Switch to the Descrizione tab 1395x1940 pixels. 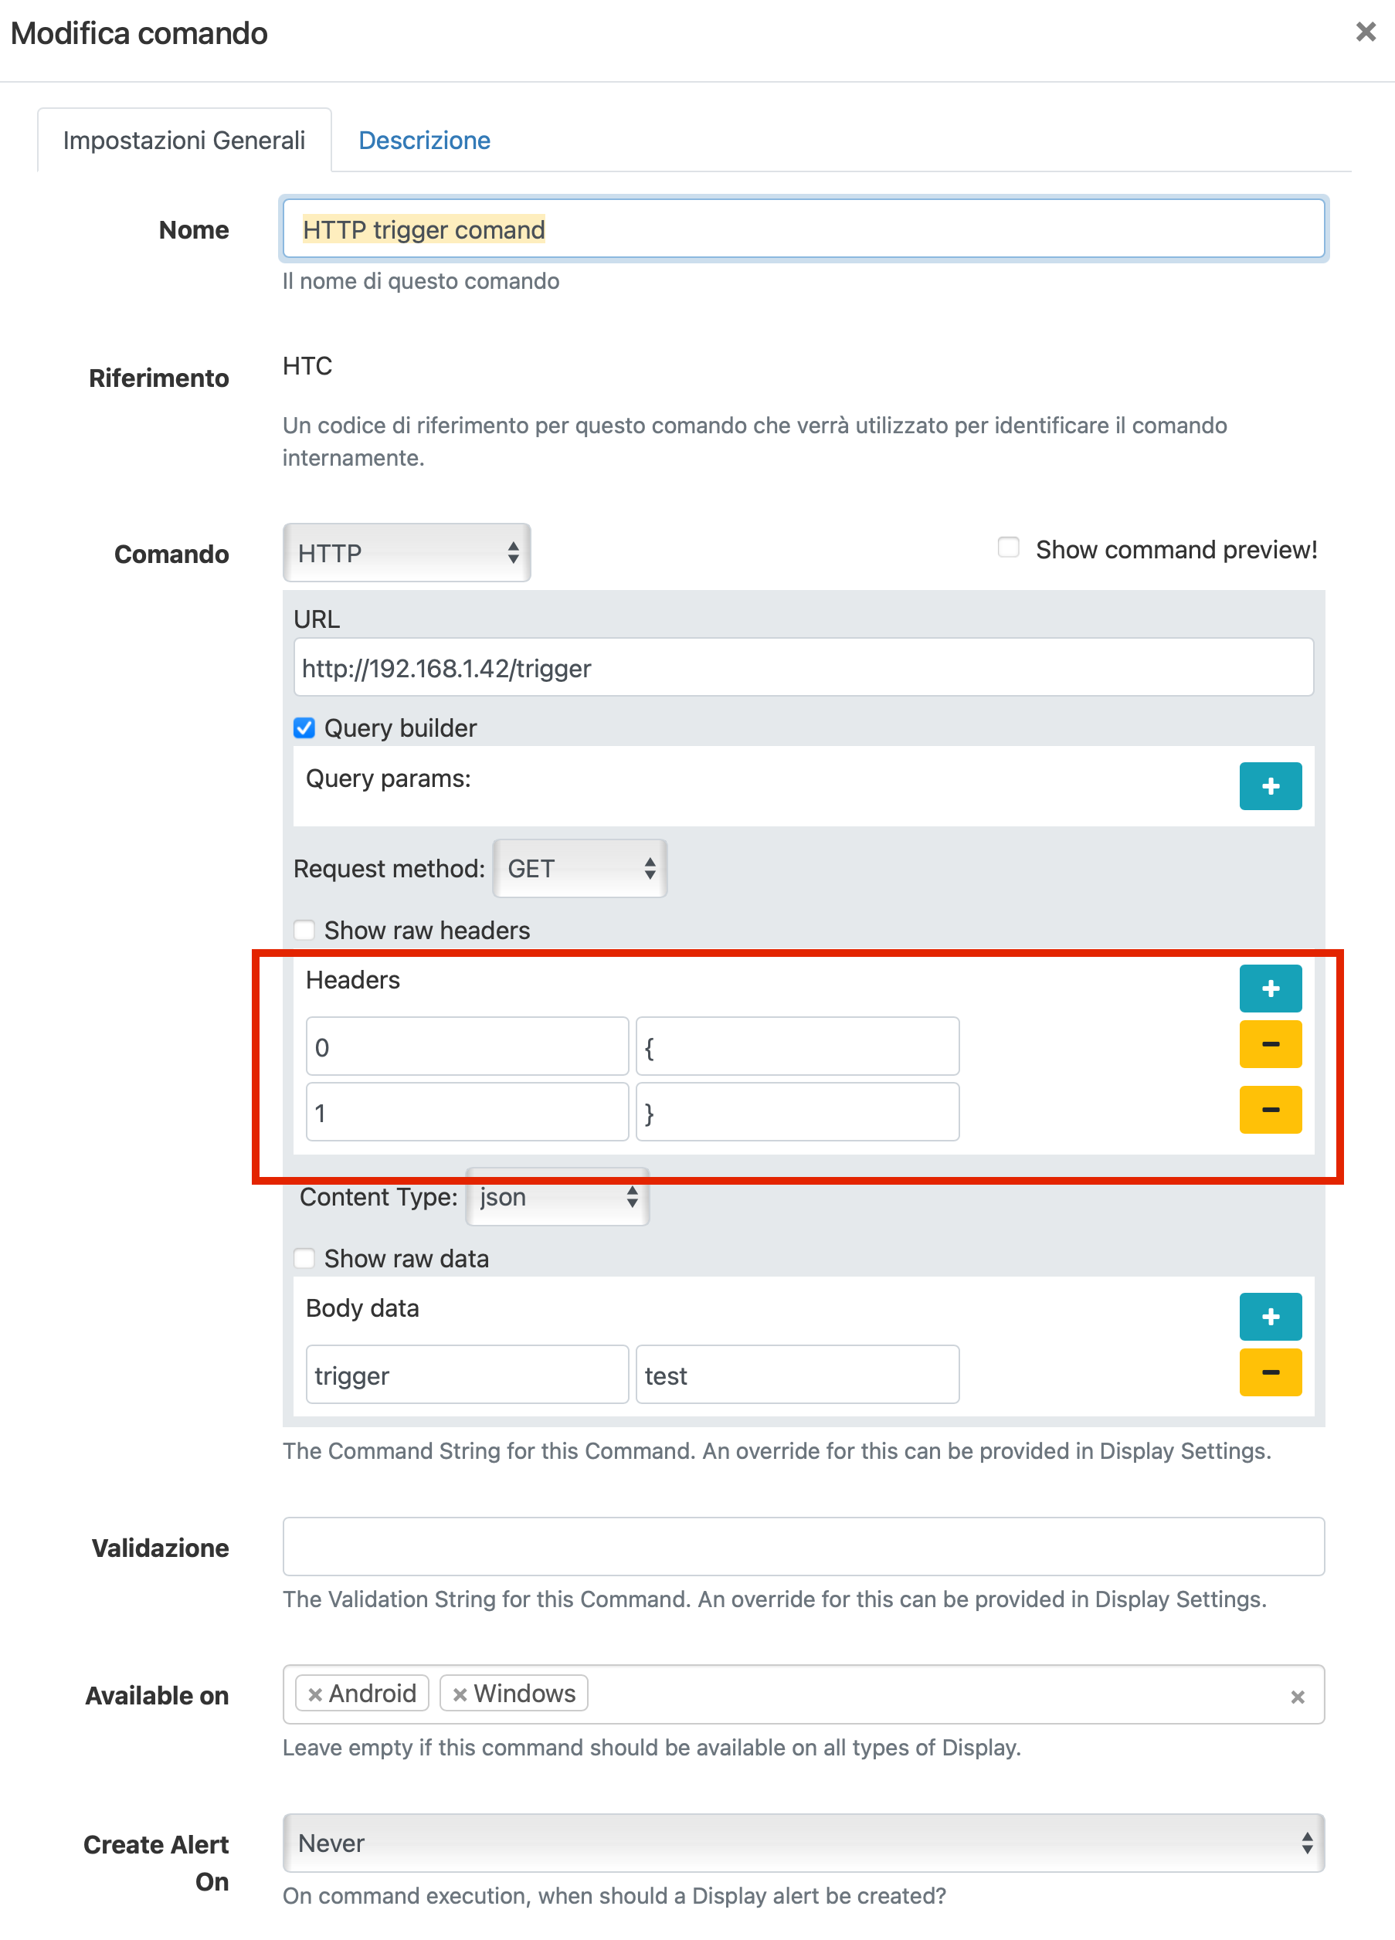[424, 141]
